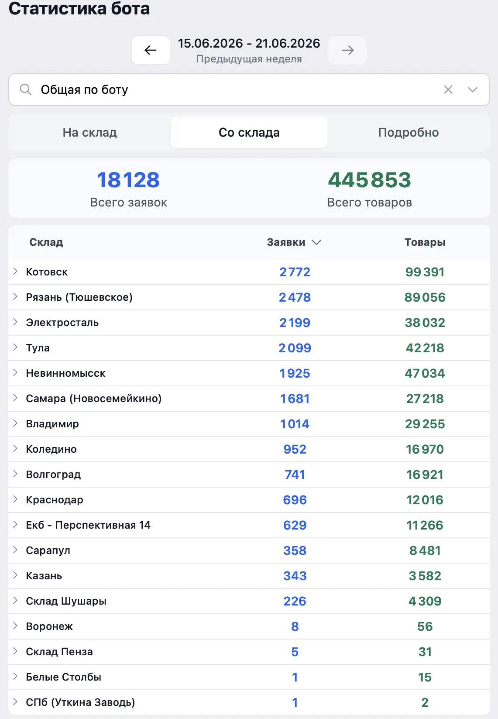Image resolution: width=498 pixels, height=719 pixels.
Task: Click Электросталь goods value 38032
Action: coord(425,323)
